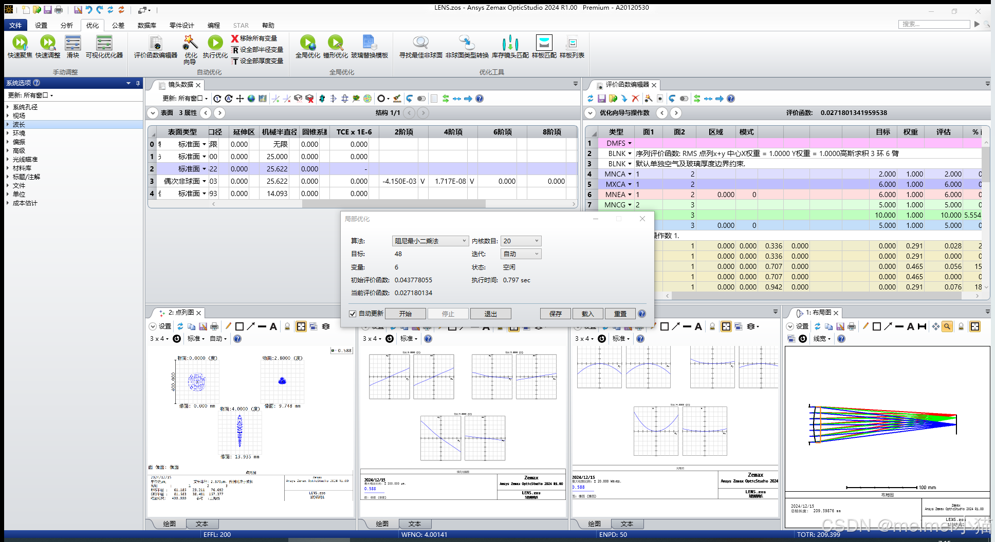Open the 迭代 dropdown set to 自动
This screenshot has height=542, width=995.
521,254
